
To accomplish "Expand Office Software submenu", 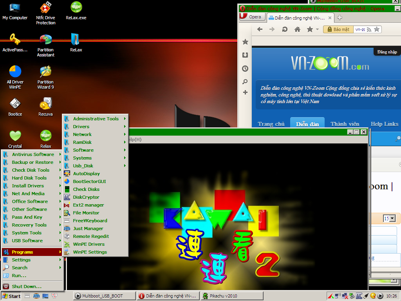I will coord(32,201).
